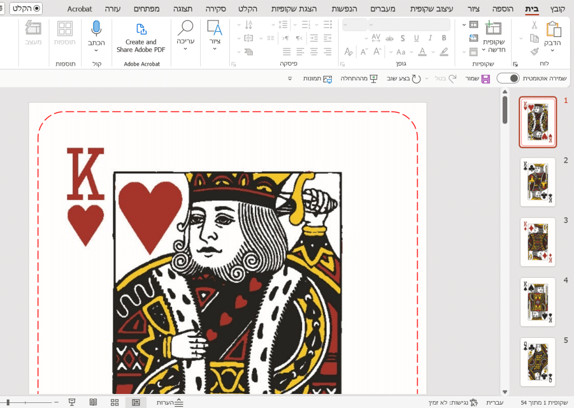Image resolution: width=574 pixels, height=408 pixels.
Task: Expand the Paste options arrow
Action: coord(553,51)
